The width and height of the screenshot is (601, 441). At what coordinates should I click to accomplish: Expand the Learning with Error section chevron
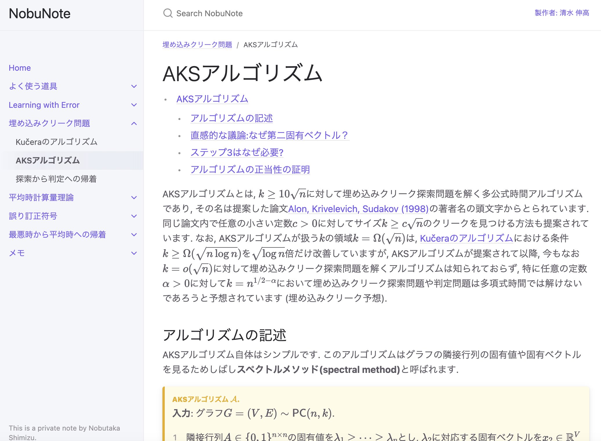pos(134,105)
